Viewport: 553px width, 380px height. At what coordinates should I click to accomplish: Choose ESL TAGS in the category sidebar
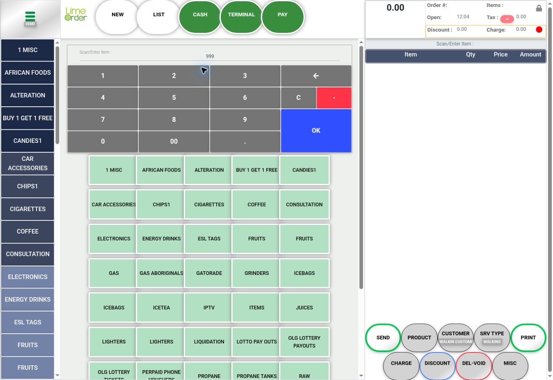tap(27, 322)
